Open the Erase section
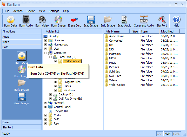Image resolution: width=187 pixels, height=137 pixels. pyautogui.click(x=22, y=122)
